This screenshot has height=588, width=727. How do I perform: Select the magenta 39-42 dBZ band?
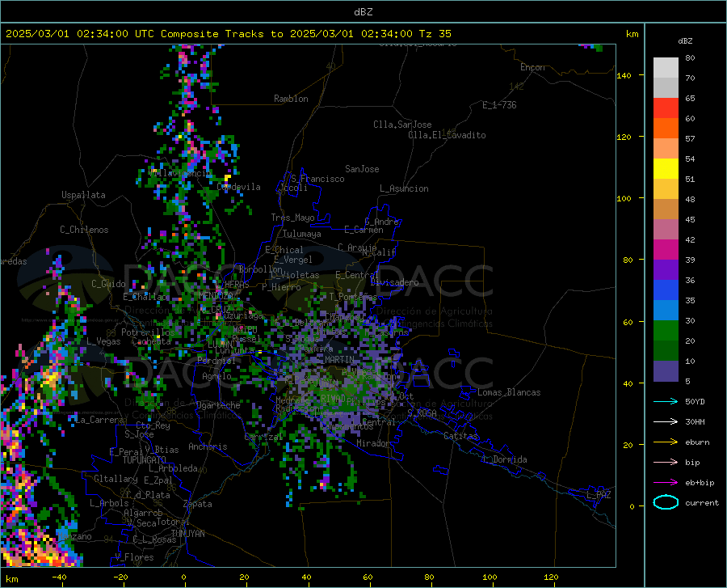pos(666,250)
